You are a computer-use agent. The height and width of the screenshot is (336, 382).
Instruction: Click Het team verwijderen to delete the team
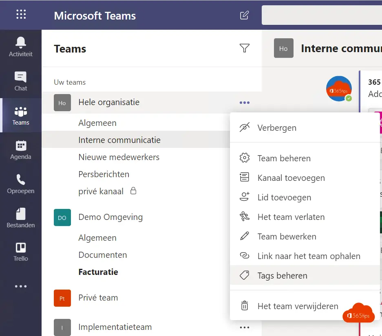coord(297,306)
